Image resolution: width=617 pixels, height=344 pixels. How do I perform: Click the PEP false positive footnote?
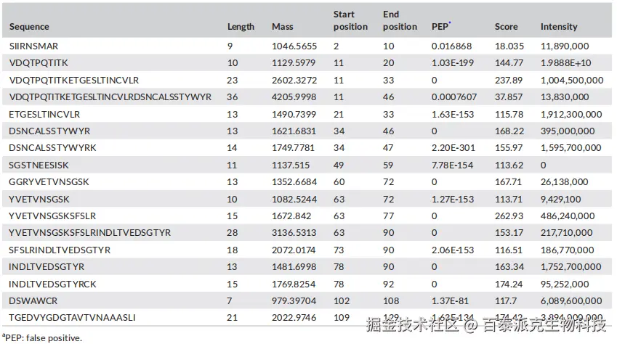click(x=42, y=337)
